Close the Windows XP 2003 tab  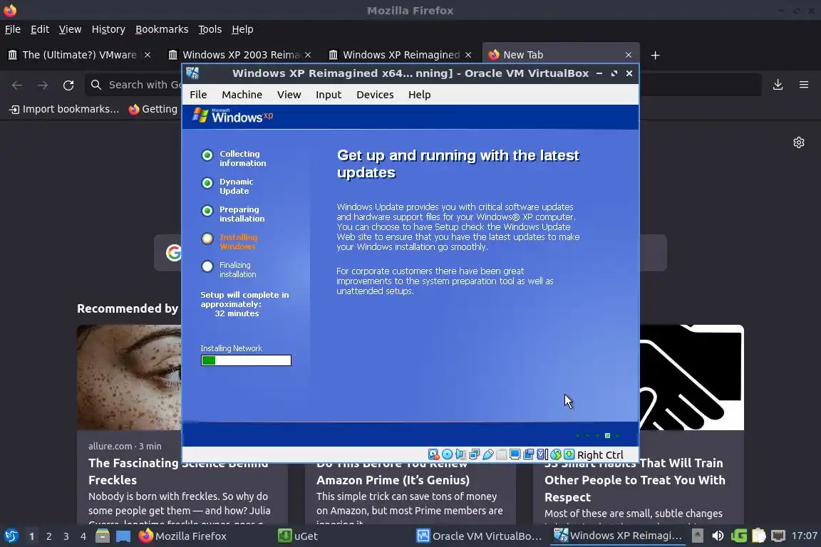tap(308, 55)
